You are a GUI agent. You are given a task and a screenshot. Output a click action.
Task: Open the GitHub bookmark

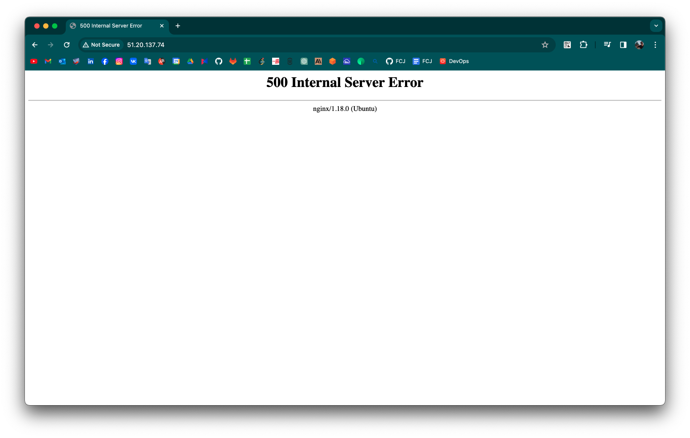coord(219,61)
